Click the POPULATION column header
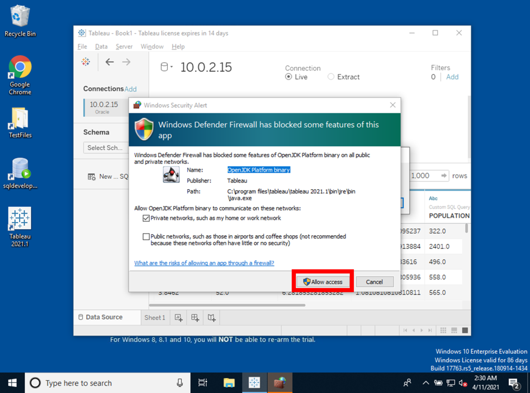530x393 pixels. [449, 216]
